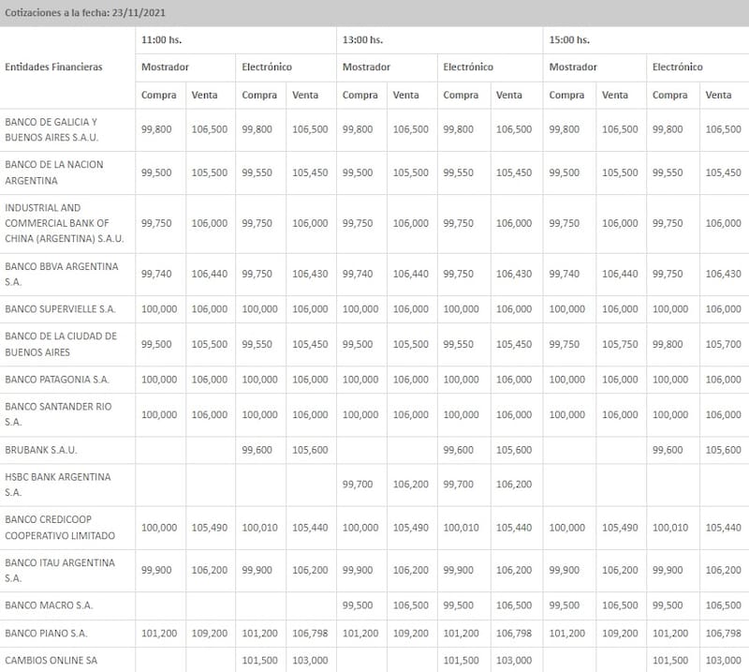The width and height of the screenshot is (749, 672).
Task: Select the 'Banco Piano S.A.' row label
Action: click(47, 634)
